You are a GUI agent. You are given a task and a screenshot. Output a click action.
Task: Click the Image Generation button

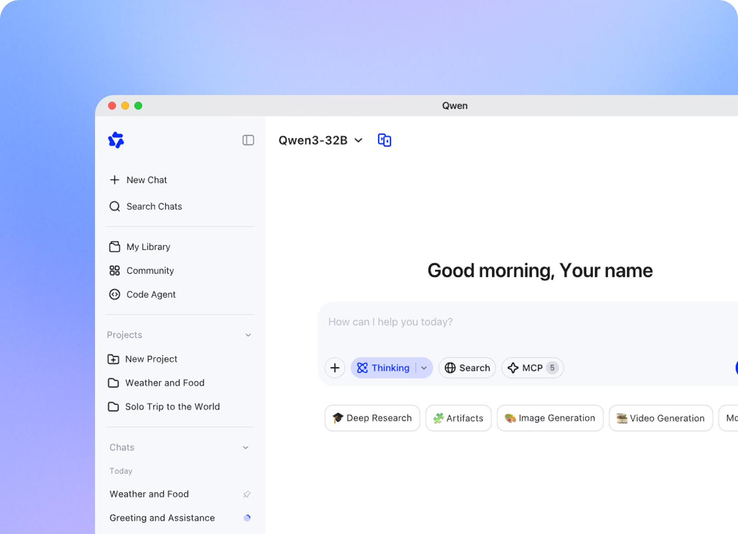[x=550, y=418]
